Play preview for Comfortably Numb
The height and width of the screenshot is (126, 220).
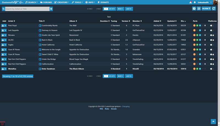pyautogui.click(x=40, y=26)
